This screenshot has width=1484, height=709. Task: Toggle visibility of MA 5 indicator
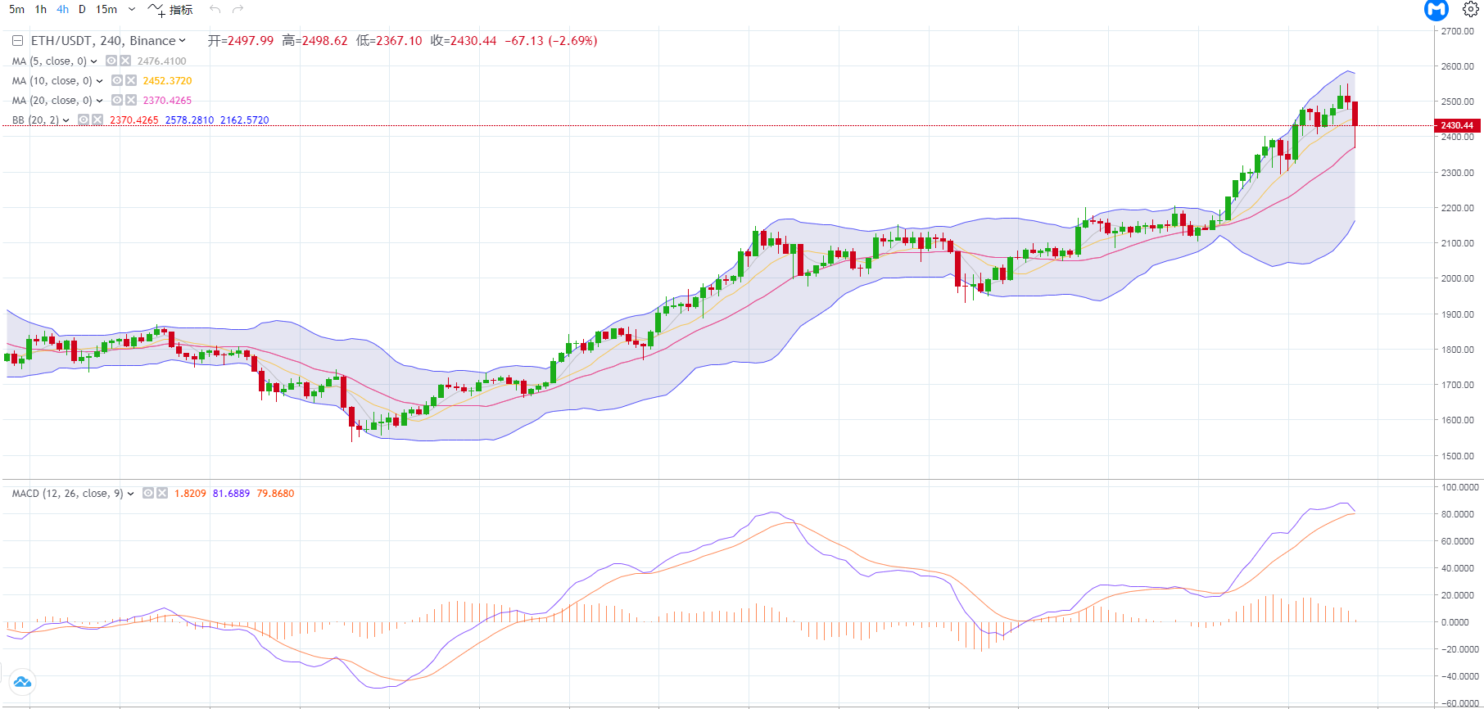click(x=111, y=61)
